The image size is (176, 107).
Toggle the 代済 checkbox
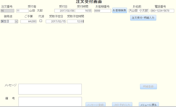coord(41,21)
